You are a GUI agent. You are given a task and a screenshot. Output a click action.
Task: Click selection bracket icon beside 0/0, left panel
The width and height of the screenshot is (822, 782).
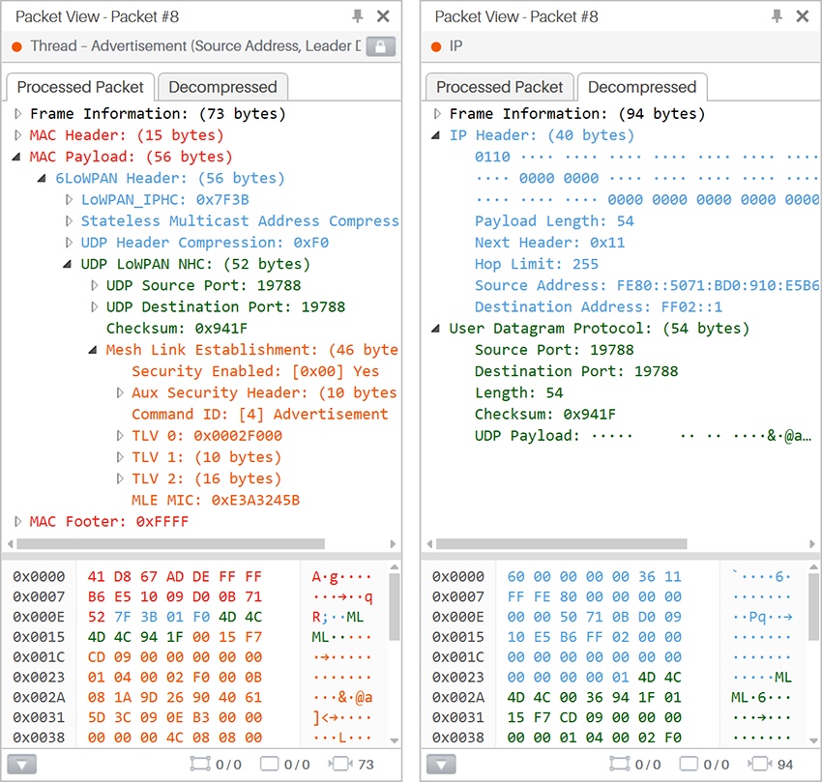(x=200, y=765)
